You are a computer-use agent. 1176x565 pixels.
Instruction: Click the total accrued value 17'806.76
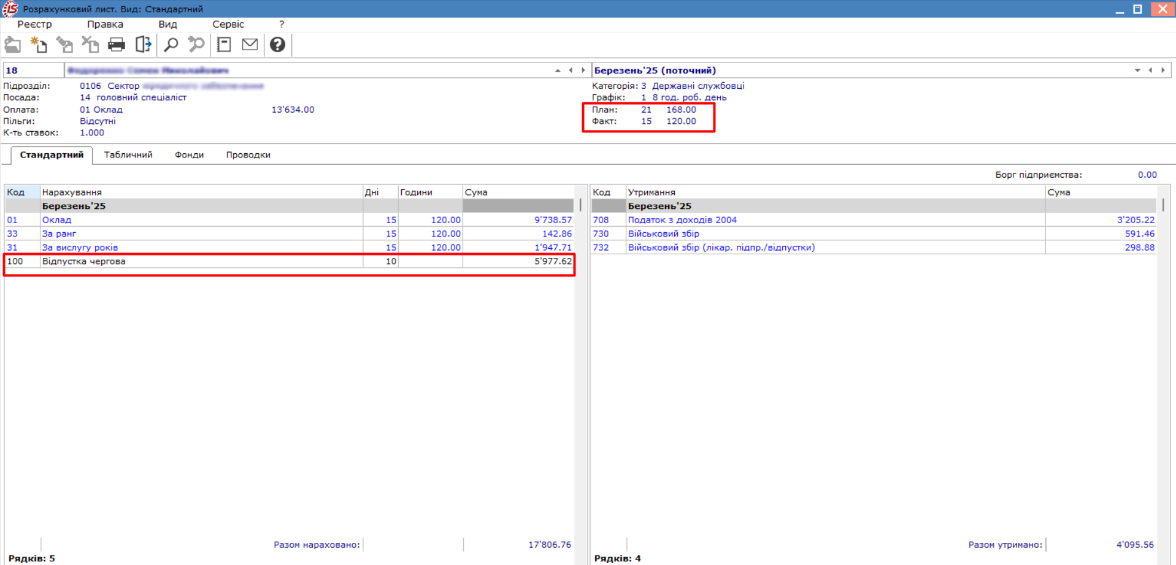coord(550,544)
